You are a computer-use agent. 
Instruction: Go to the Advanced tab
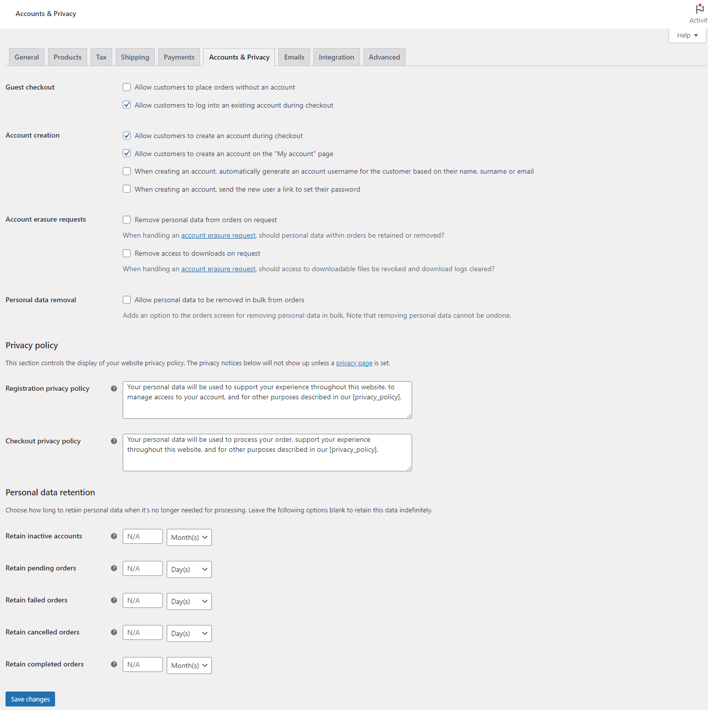pyautogui.click(x=385, y=57)
